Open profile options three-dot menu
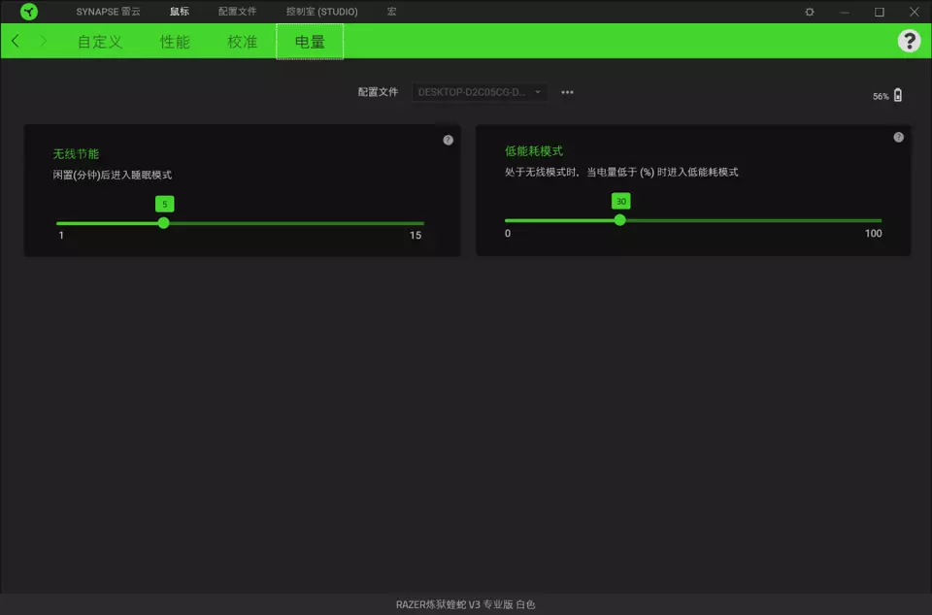Viewport: 932px width, 615px height. [x=567, y=92]
